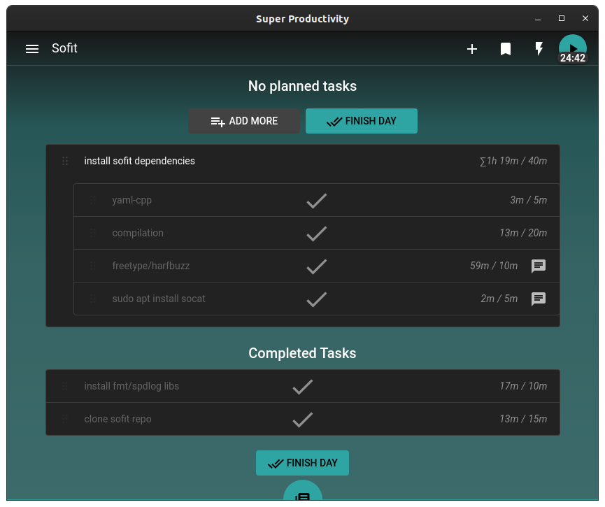605x507 pixels.
Task: Click the lightning bolt focus icon
Action: click(x=539, y=49)
